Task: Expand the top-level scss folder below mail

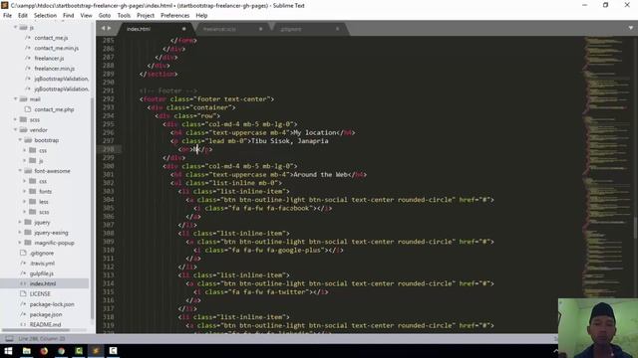Action: click(16, 119)
